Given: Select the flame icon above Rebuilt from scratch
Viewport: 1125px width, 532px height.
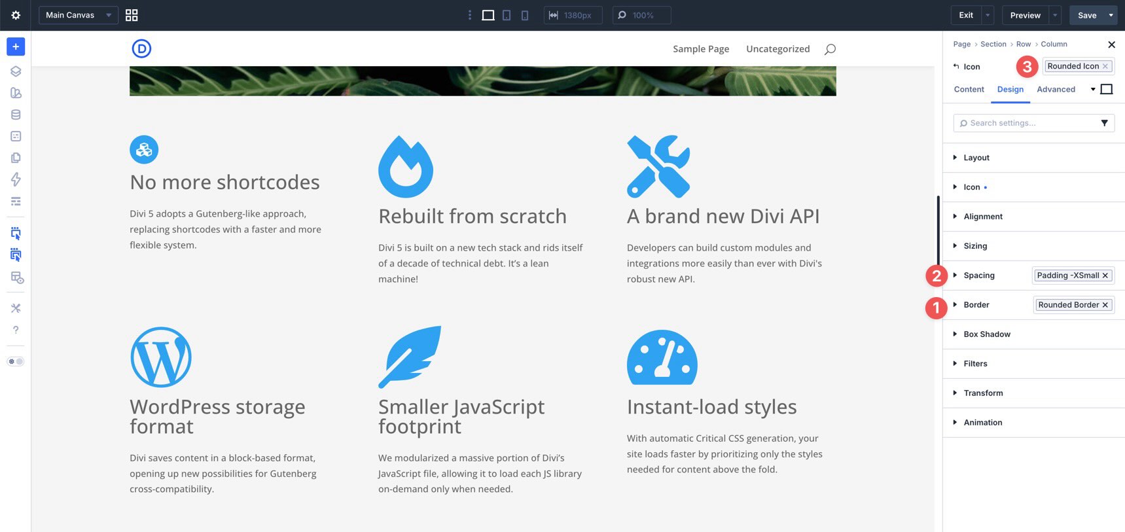Looking at the screenshot, I should point(406,166).
